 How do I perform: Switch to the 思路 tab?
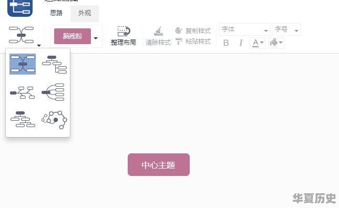pyautogui.click(x=56, y=13)
